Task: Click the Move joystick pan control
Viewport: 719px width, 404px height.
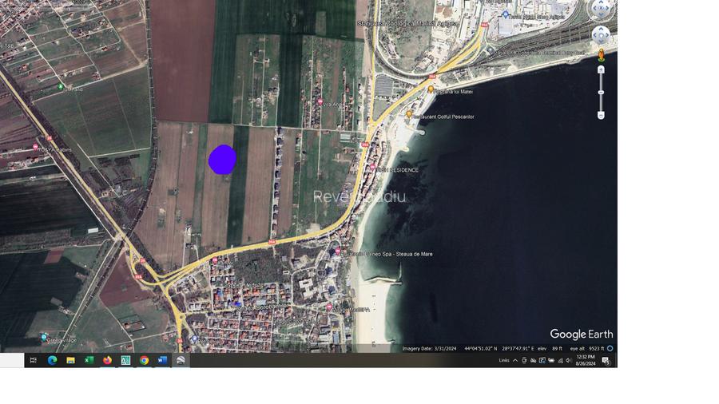Action: tap(601, 35)
